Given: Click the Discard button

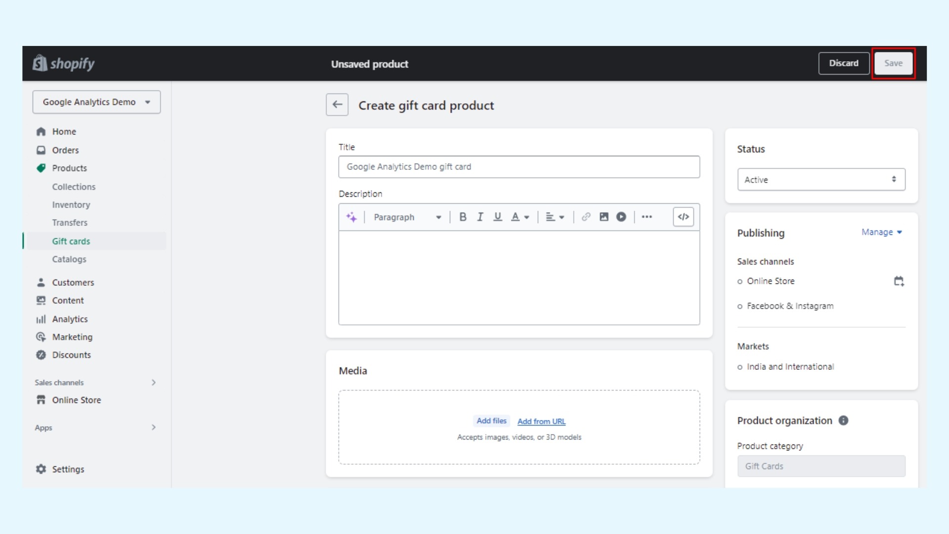Looking at the screenshot, I should pos(844,63).
